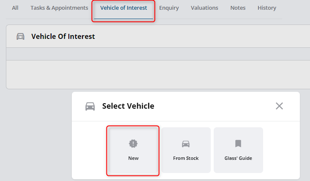Click the Select Vehicle dialog title
310x181 pixels.
click(128, 106)
